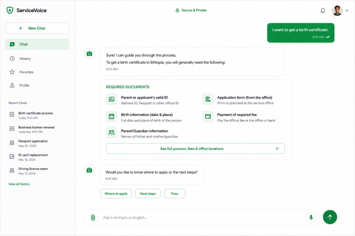Open Profile in the sidebar
355x236 pixels.
click(37, 85)
